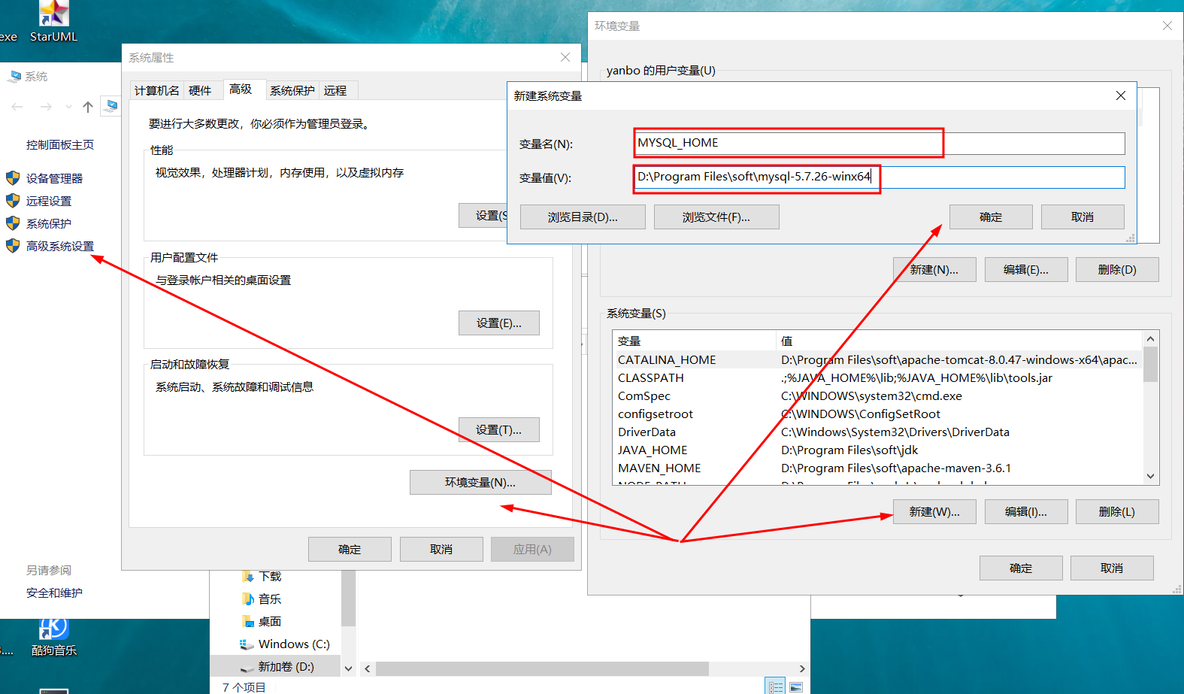Select ComSpec system variable row

[877, 395]
